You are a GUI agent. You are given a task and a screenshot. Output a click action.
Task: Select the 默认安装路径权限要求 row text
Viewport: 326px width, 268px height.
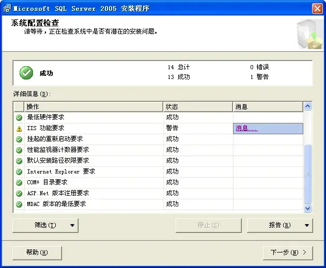58,161
